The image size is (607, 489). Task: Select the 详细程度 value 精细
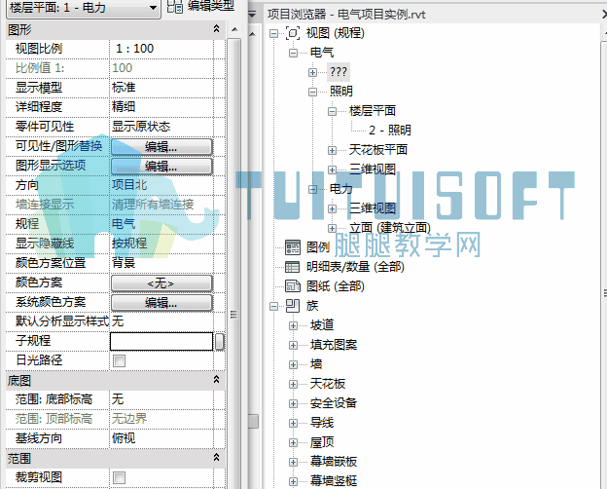[x=124, y=106]
